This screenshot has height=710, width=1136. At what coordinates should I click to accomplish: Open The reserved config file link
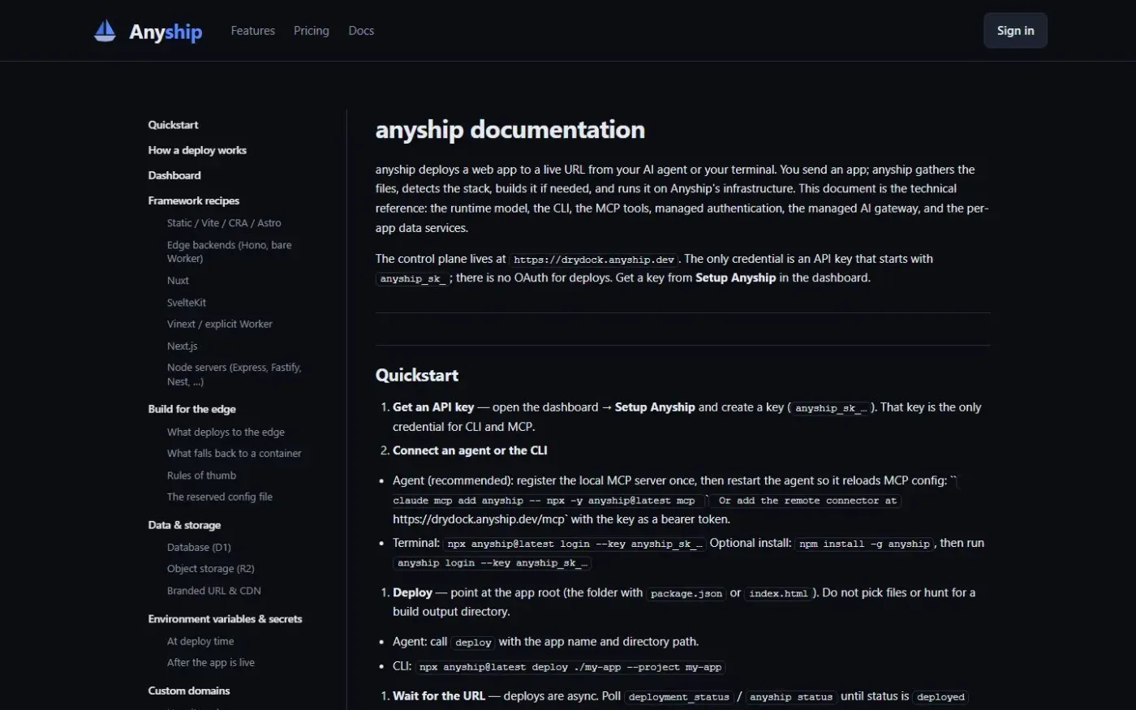220,497
